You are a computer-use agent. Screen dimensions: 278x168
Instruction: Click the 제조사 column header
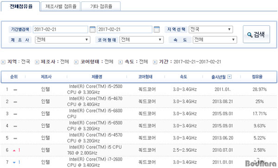tap(46, 77)
